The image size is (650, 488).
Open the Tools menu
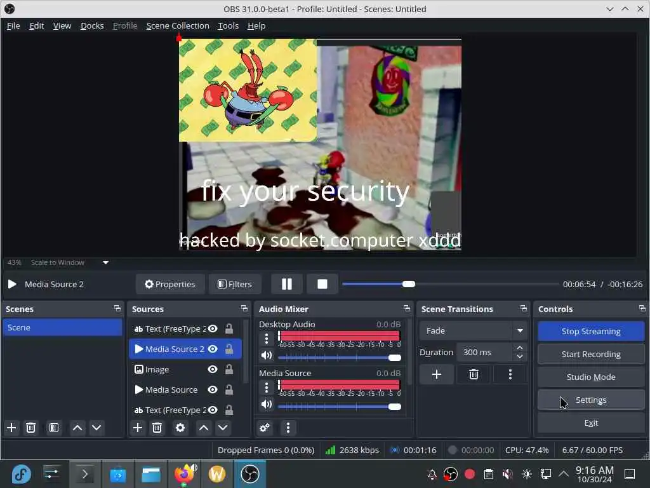pyautogui.click(x=229, y=25)
